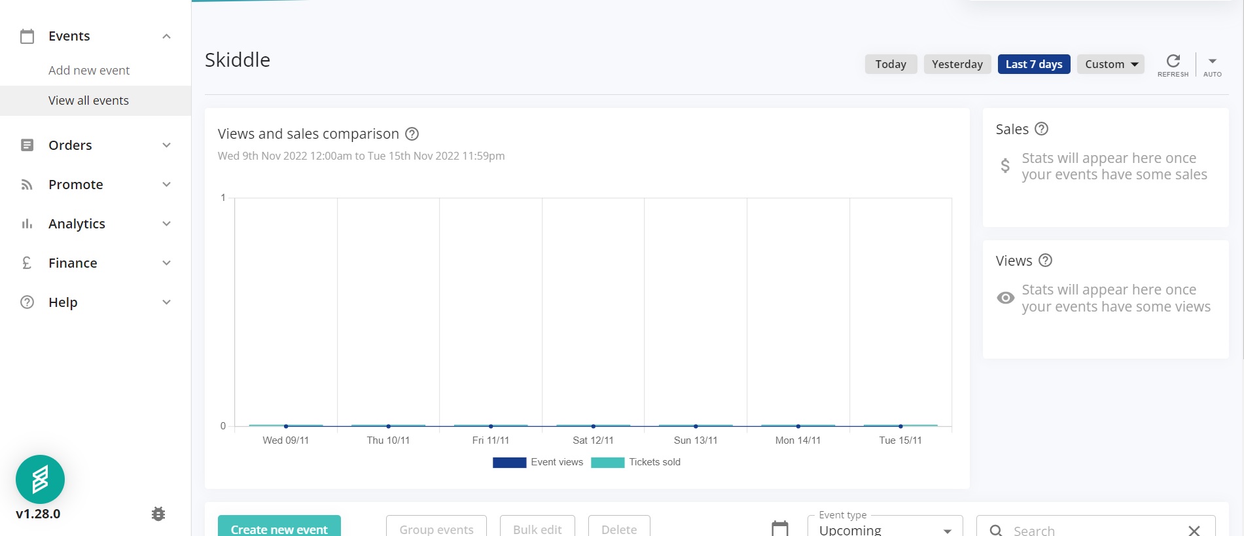Image resolution: width=1244 pixels, height=536 pixels.
Task: Click the Analytics bar chart icon
Action: [x=27, y=224]
